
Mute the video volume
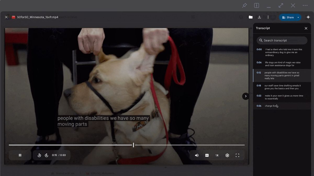point(197,155)
